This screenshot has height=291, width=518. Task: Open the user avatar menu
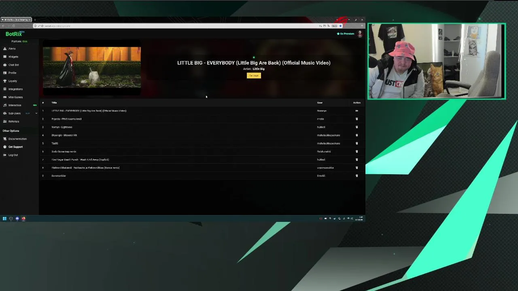point(359,34)
